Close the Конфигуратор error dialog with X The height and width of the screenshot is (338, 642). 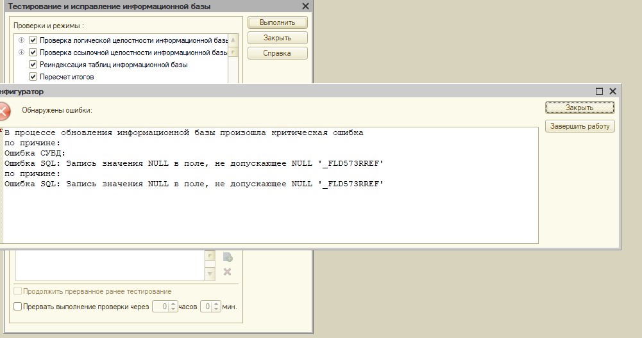point(612,92)
